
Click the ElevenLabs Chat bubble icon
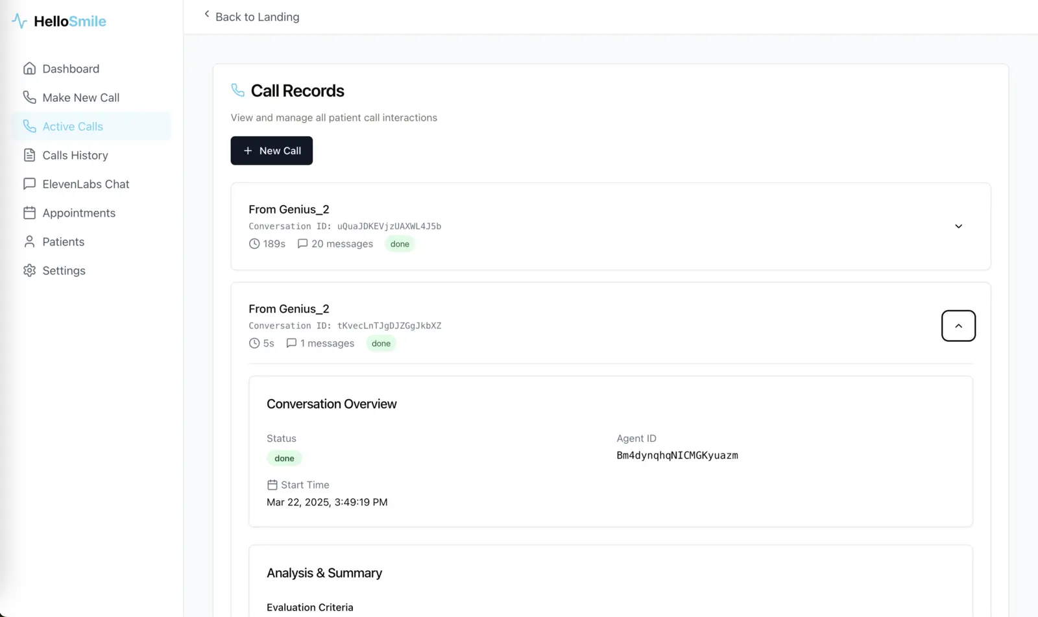29,184
